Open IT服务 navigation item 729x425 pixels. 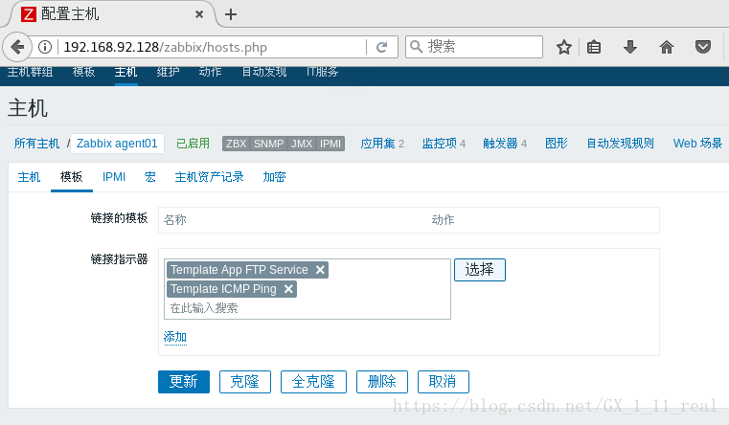click(322, 72)
